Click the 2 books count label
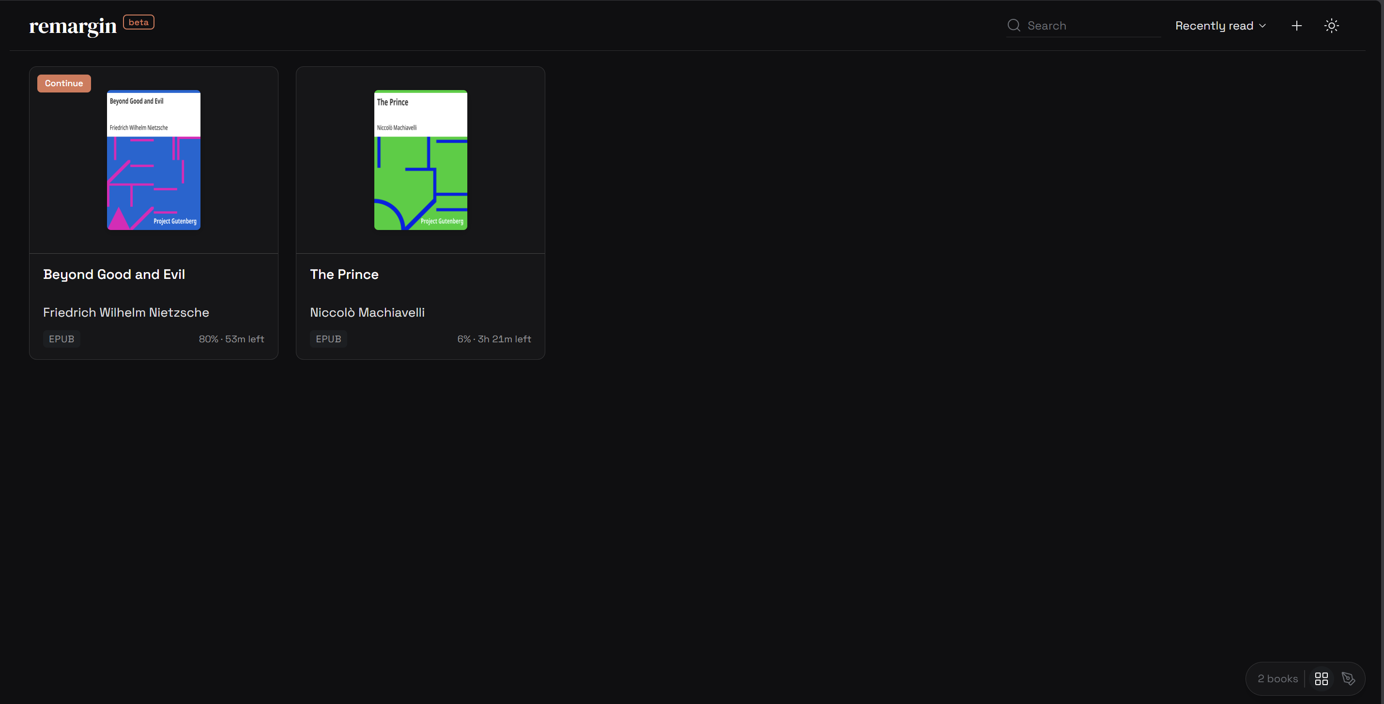This screenshot has width=1384, height=704. point(1277,679)
